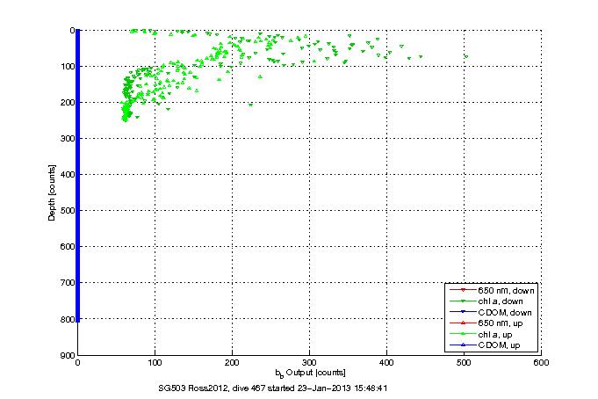Pick the 'CDOM, down' legend entry

coord(491,312)
